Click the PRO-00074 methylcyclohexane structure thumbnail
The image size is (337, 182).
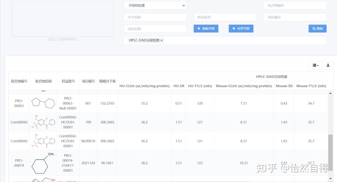(43, 163)
